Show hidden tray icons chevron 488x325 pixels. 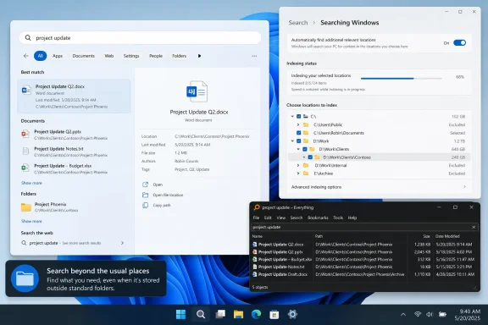pyautogui.click(x=403, y=315)
